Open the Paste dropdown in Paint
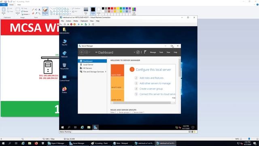The width and height of the screenshot is (259, 146). 4,14
